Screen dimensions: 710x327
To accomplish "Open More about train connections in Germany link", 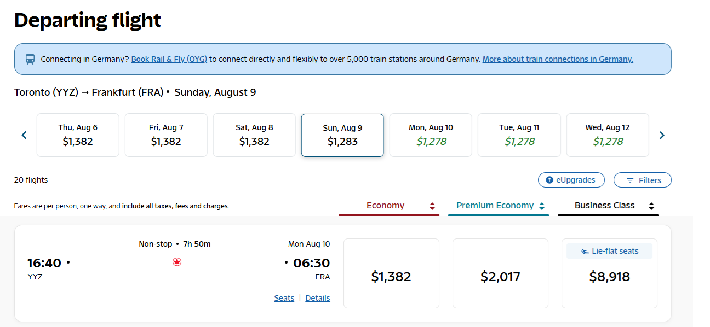I will coord(558,59).
